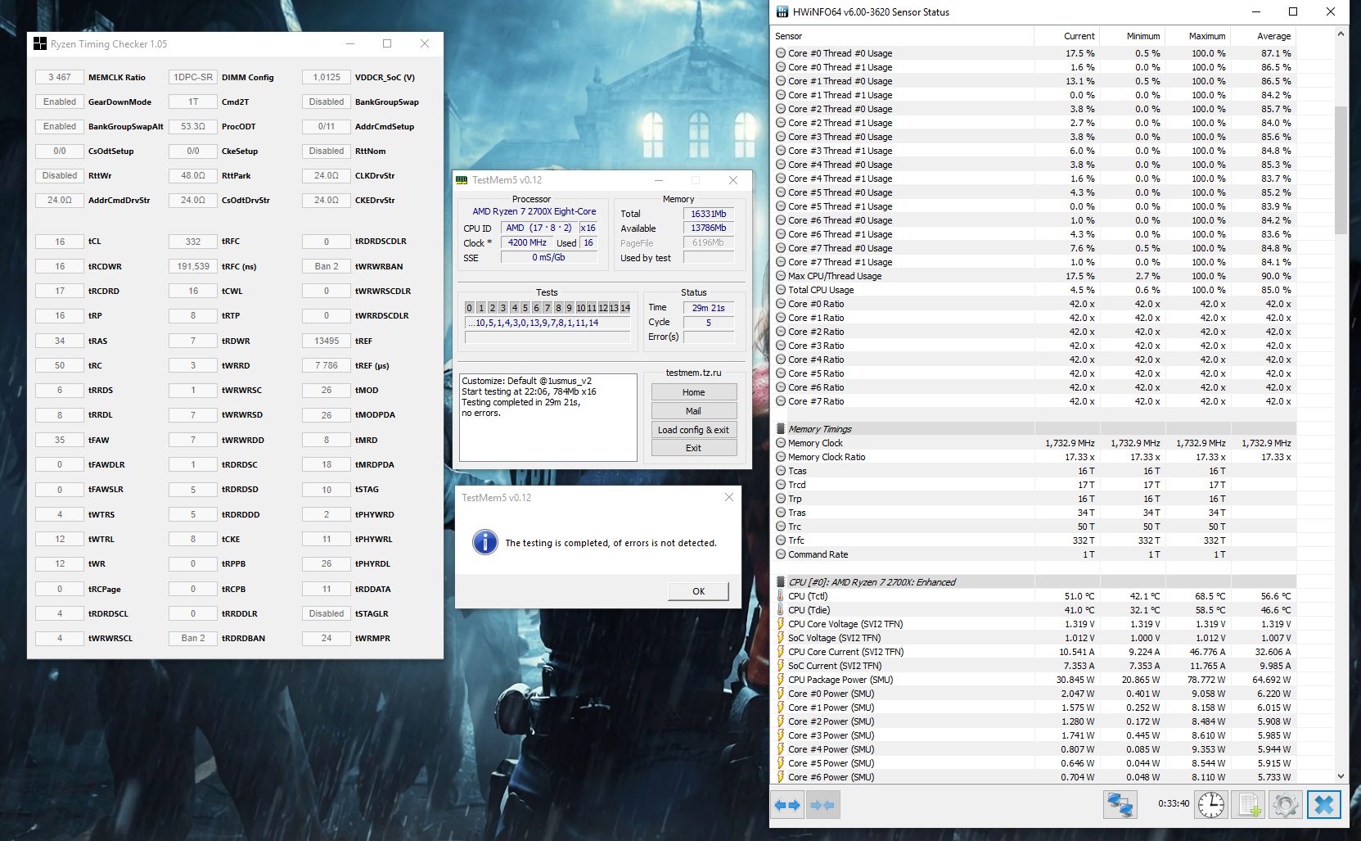Click test box 14 in TestMem5 Tests
The image size is (1361, 841).
pos(625,308)
